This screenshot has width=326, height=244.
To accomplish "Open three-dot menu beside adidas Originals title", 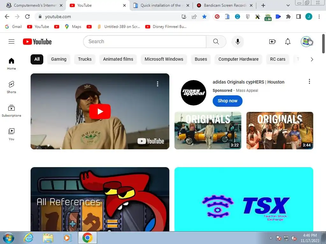I will pos(309,81).
